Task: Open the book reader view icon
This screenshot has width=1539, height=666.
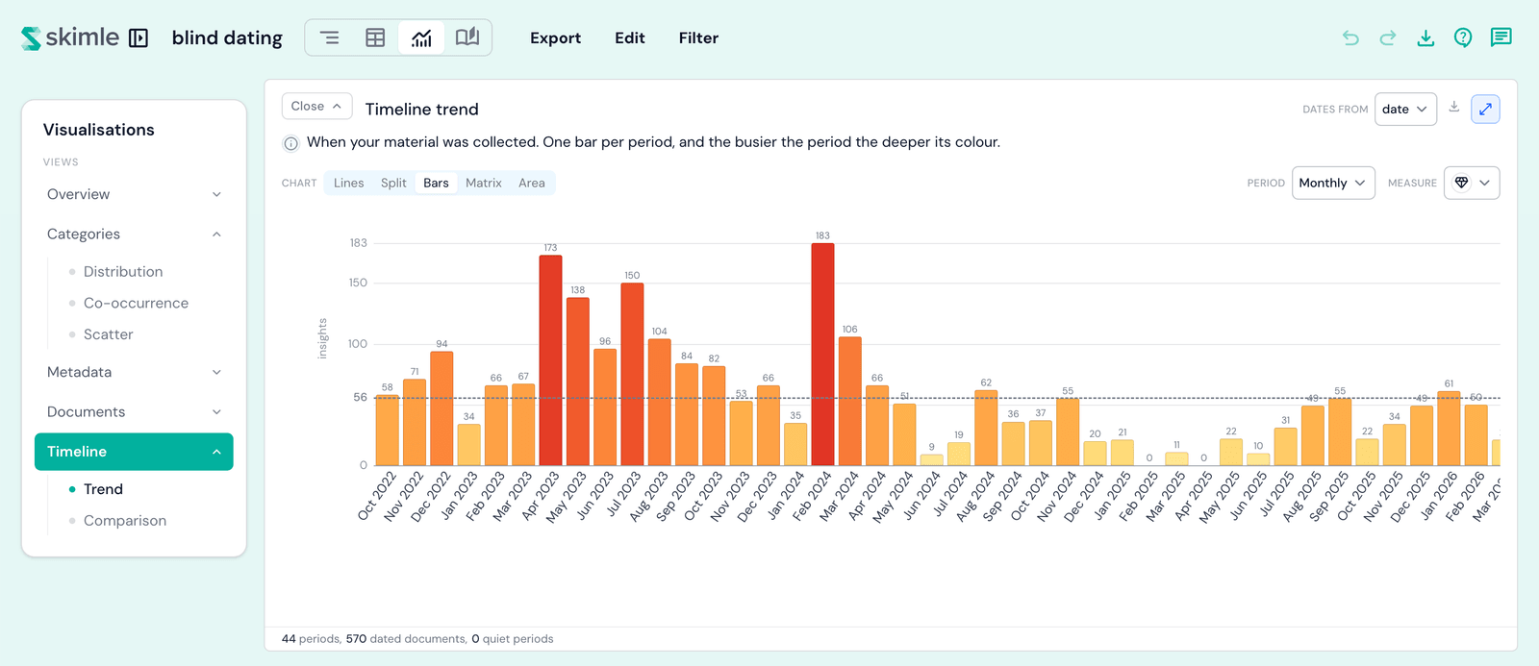Action: (x=467, y=37)
